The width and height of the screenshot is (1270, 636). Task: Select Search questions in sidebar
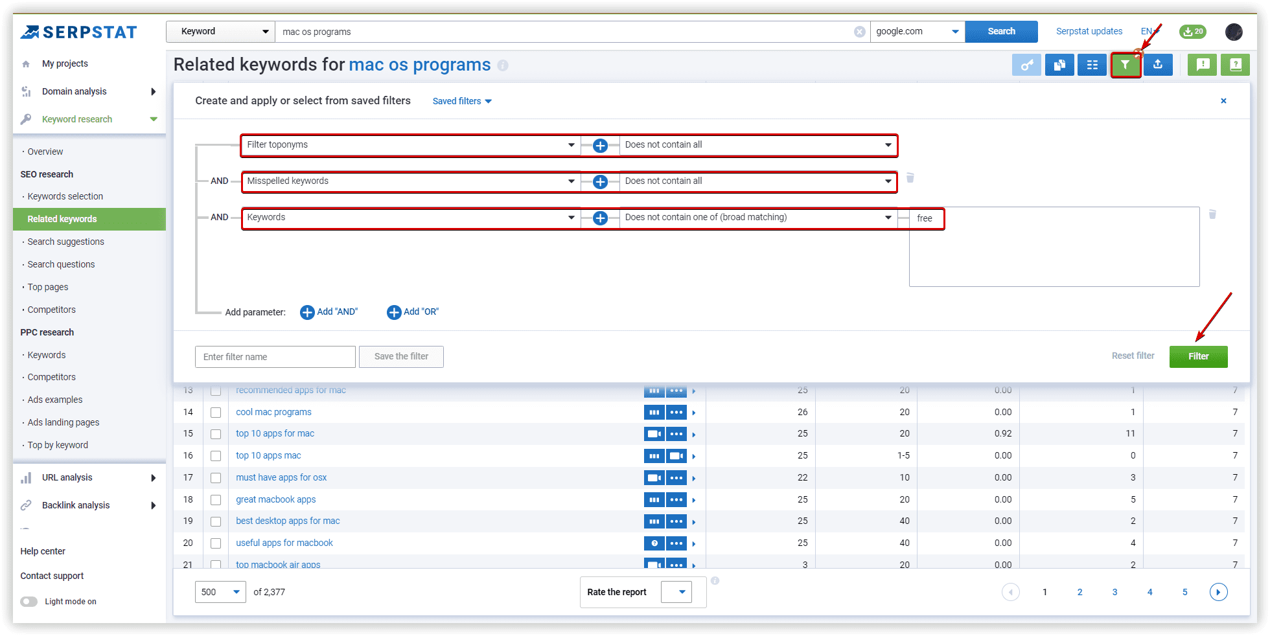[x=61, y=265]
